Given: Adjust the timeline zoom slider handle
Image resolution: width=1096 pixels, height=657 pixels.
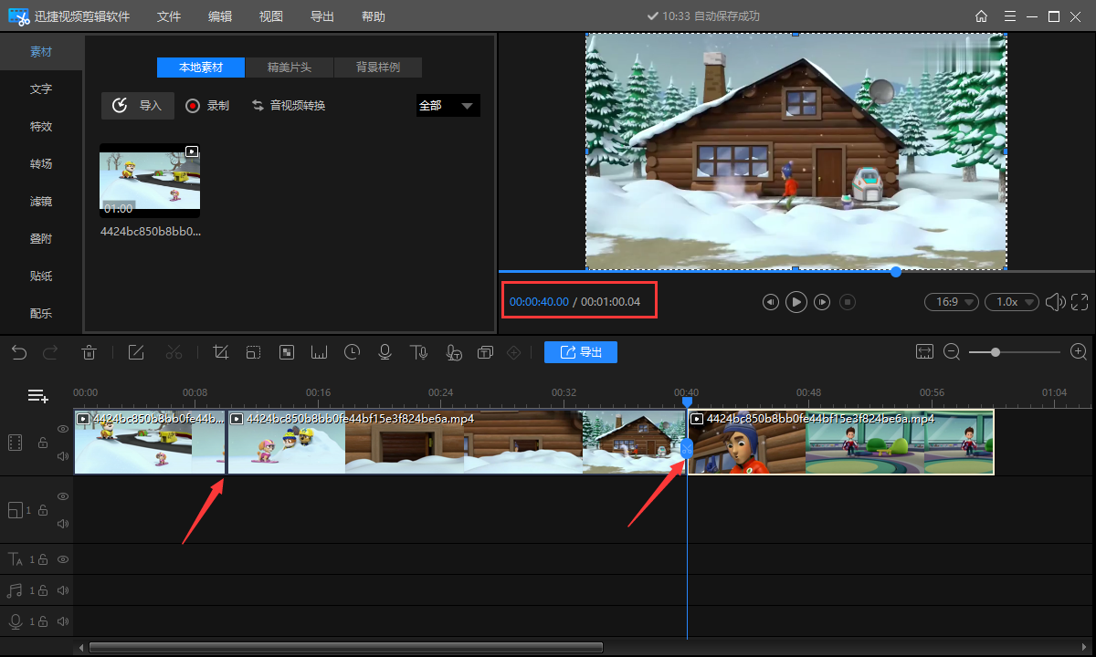Looking at the screenshot, I should coord(995,351).
